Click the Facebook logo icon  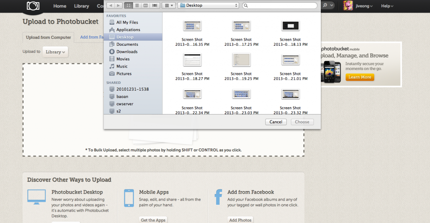click(218, 197)
